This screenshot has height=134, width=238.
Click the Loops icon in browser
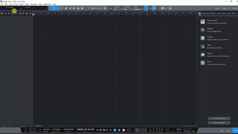203,38
